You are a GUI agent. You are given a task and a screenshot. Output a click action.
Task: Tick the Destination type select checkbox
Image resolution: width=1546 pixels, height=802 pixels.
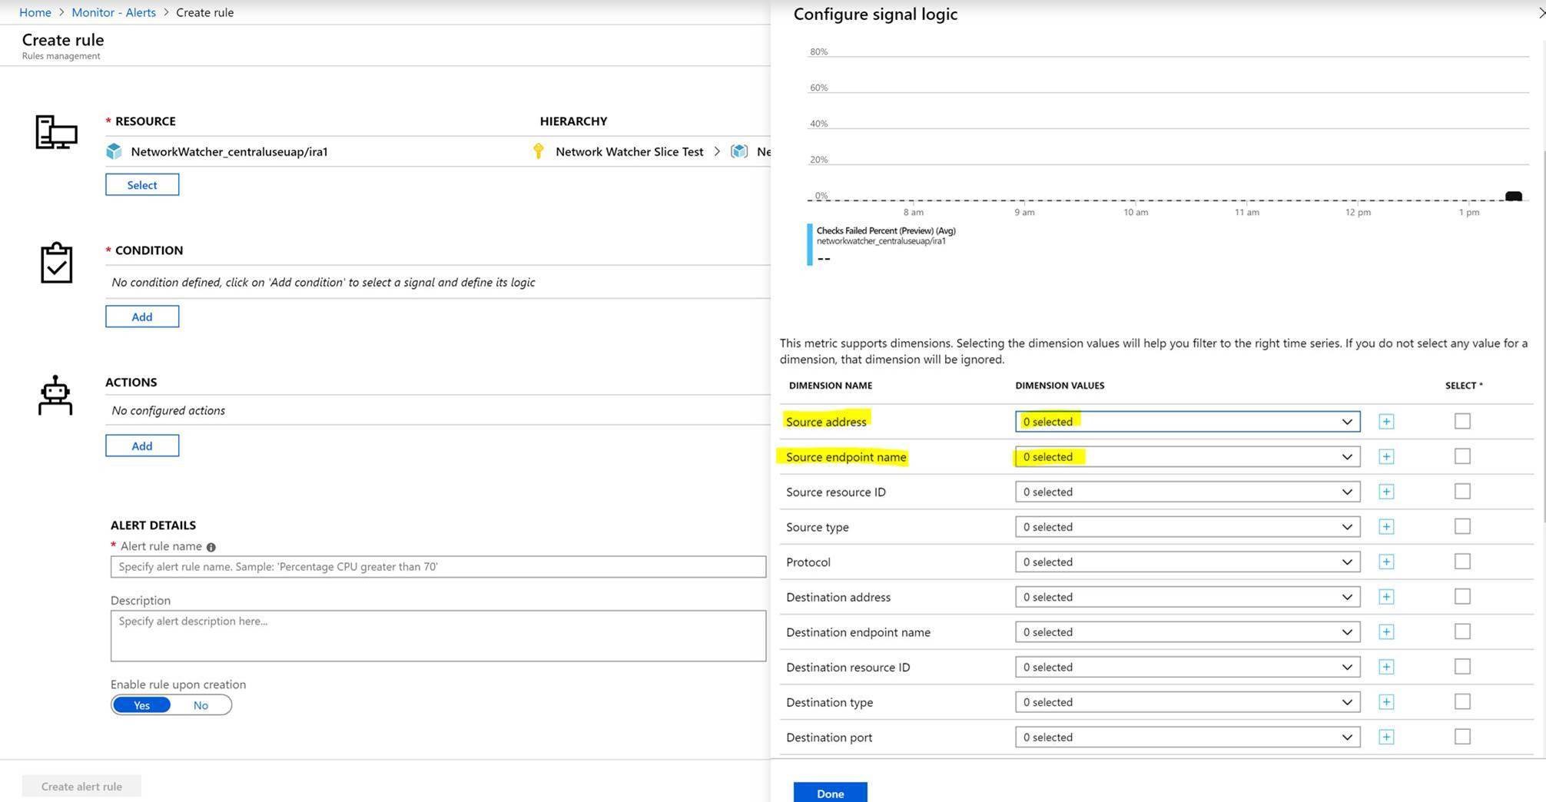coord(1462,702)
